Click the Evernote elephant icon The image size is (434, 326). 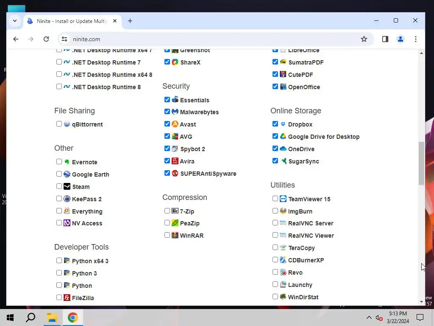pos(67,162)
